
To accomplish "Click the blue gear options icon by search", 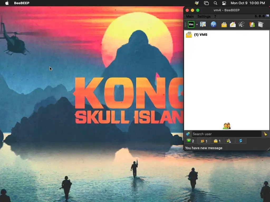I will coord(188,134).
